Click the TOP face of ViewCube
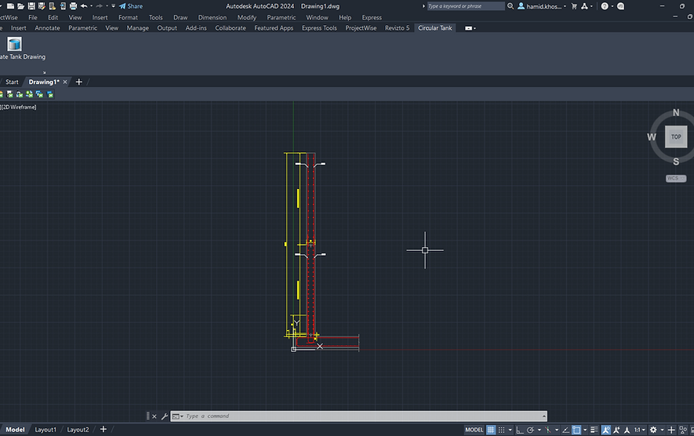 [x=676, y=136]
